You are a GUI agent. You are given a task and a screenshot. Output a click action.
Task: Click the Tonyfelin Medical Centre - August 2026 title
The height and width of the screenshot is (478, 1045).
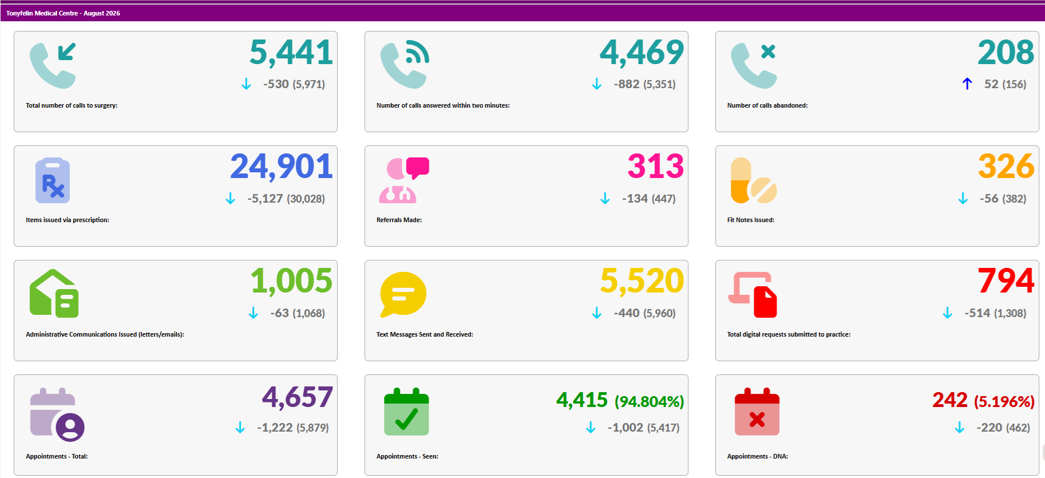coord(63,13)
